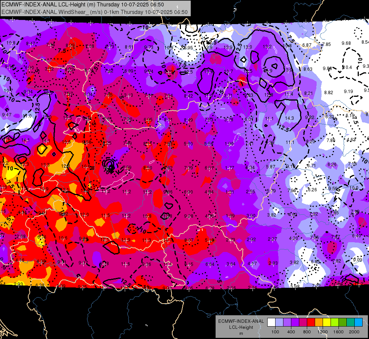Click the wind shear value 8.61

(x=129, y=47)
